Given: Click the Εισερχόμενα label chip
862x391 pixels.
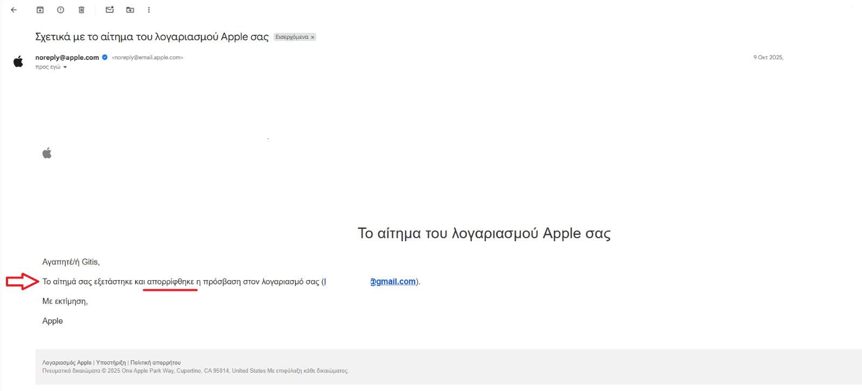Looking at the screenshot, I should pos(292,37).
